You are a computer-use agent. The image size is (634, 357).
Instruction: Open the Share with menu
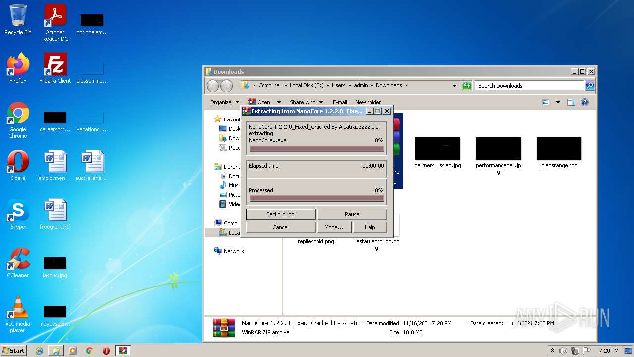tap(306, 102)
